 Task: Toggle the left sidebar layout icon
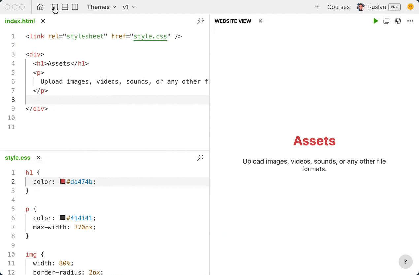pyautogui.click(x=55, y=7)
